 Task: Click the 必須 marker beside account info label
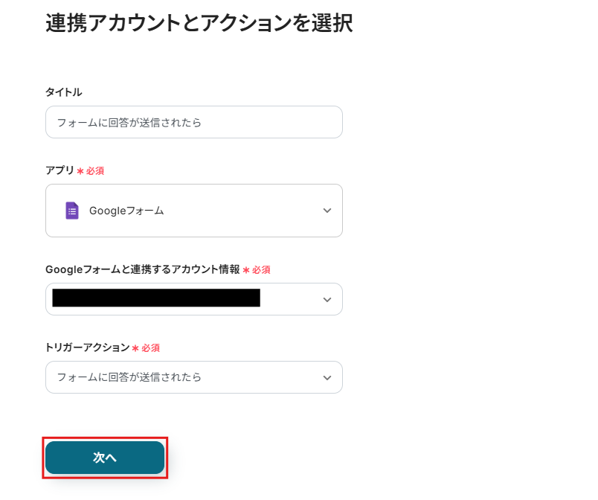(x=261, y=270)
